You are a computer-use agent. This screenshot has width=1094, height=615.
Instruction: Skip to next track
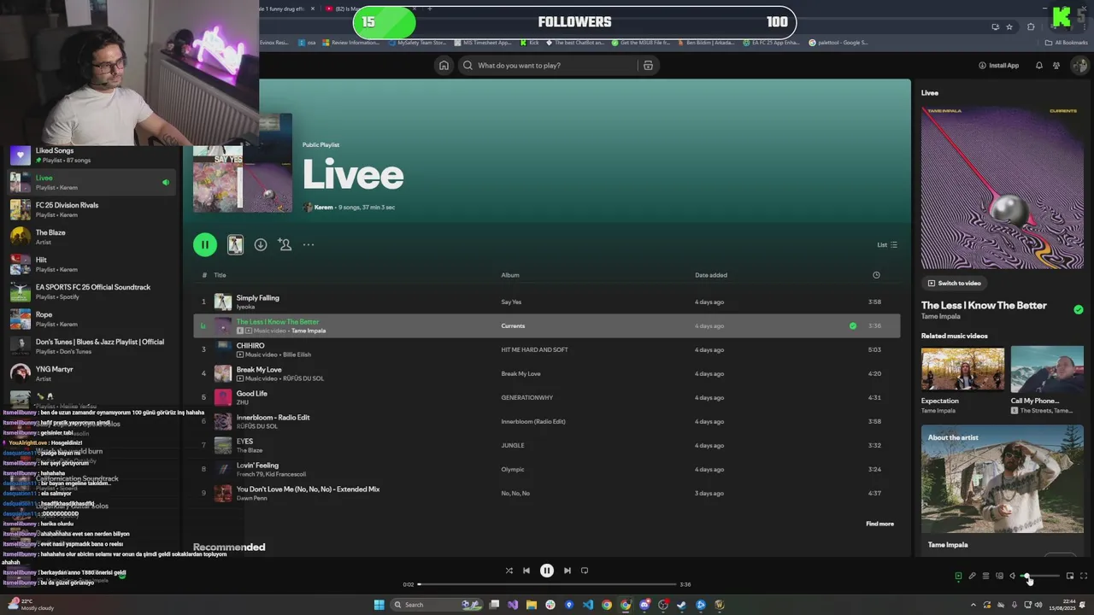[568, 571]
